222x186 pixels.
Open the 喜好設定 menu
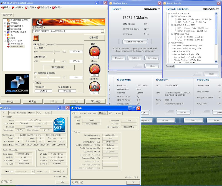(x=44, y=7)
